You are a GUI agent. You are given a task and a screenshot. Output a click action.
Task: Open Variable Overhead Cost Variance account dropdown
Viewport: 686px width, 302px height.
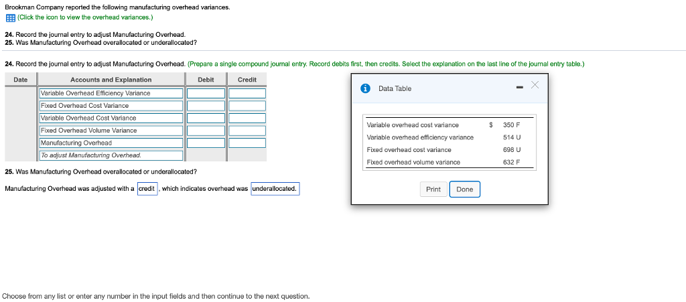[x=111, y=118]
